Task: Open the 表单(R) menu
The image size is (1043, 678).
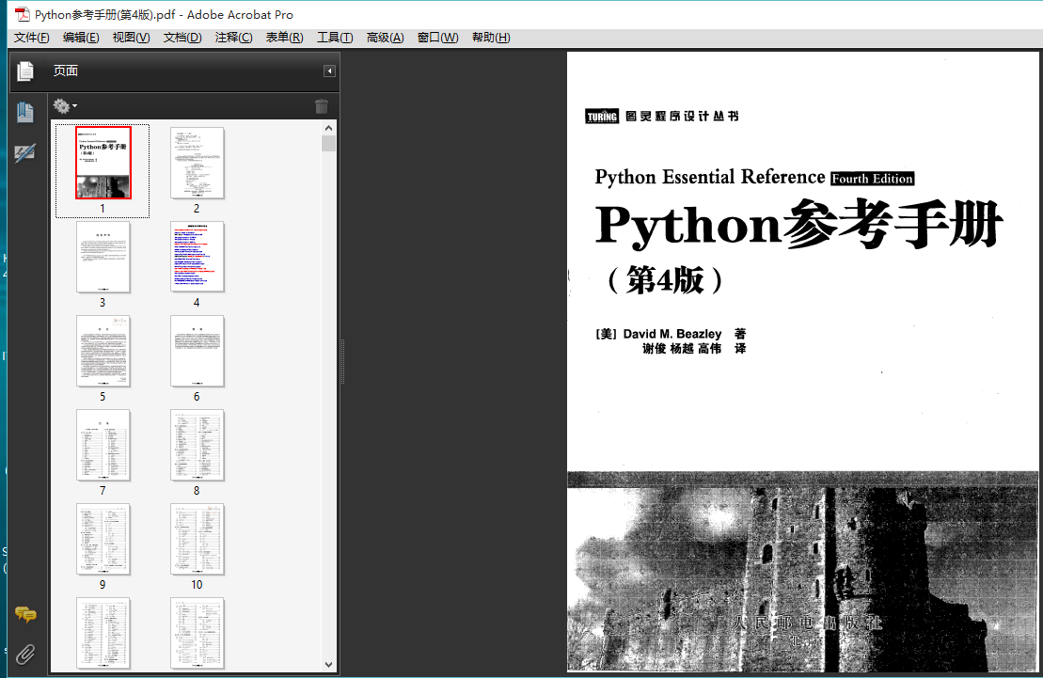Action: coord(285,38)
